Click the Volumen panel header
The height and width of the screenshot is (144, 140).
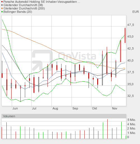click(x=64, y=116)
